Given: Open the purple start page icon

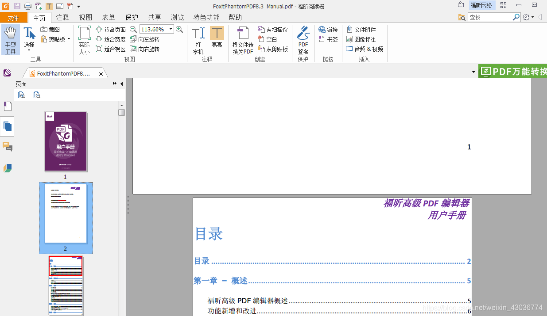Looking at the screenshot, I should click(x=7, y=73).
